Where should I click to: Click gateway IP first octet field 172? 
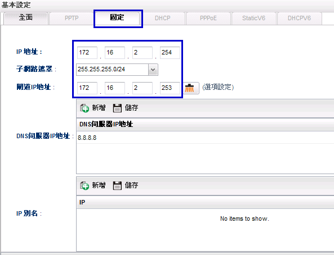click(87, 88)
